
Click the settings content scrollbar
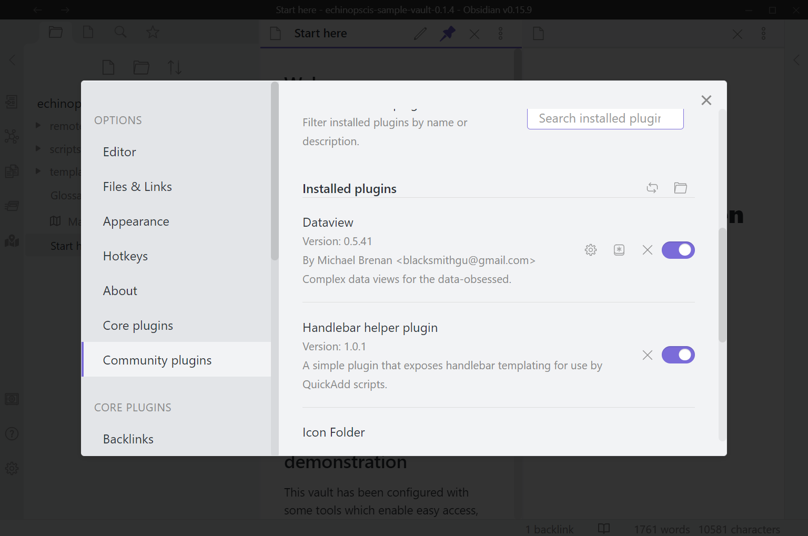pos(722,285)
